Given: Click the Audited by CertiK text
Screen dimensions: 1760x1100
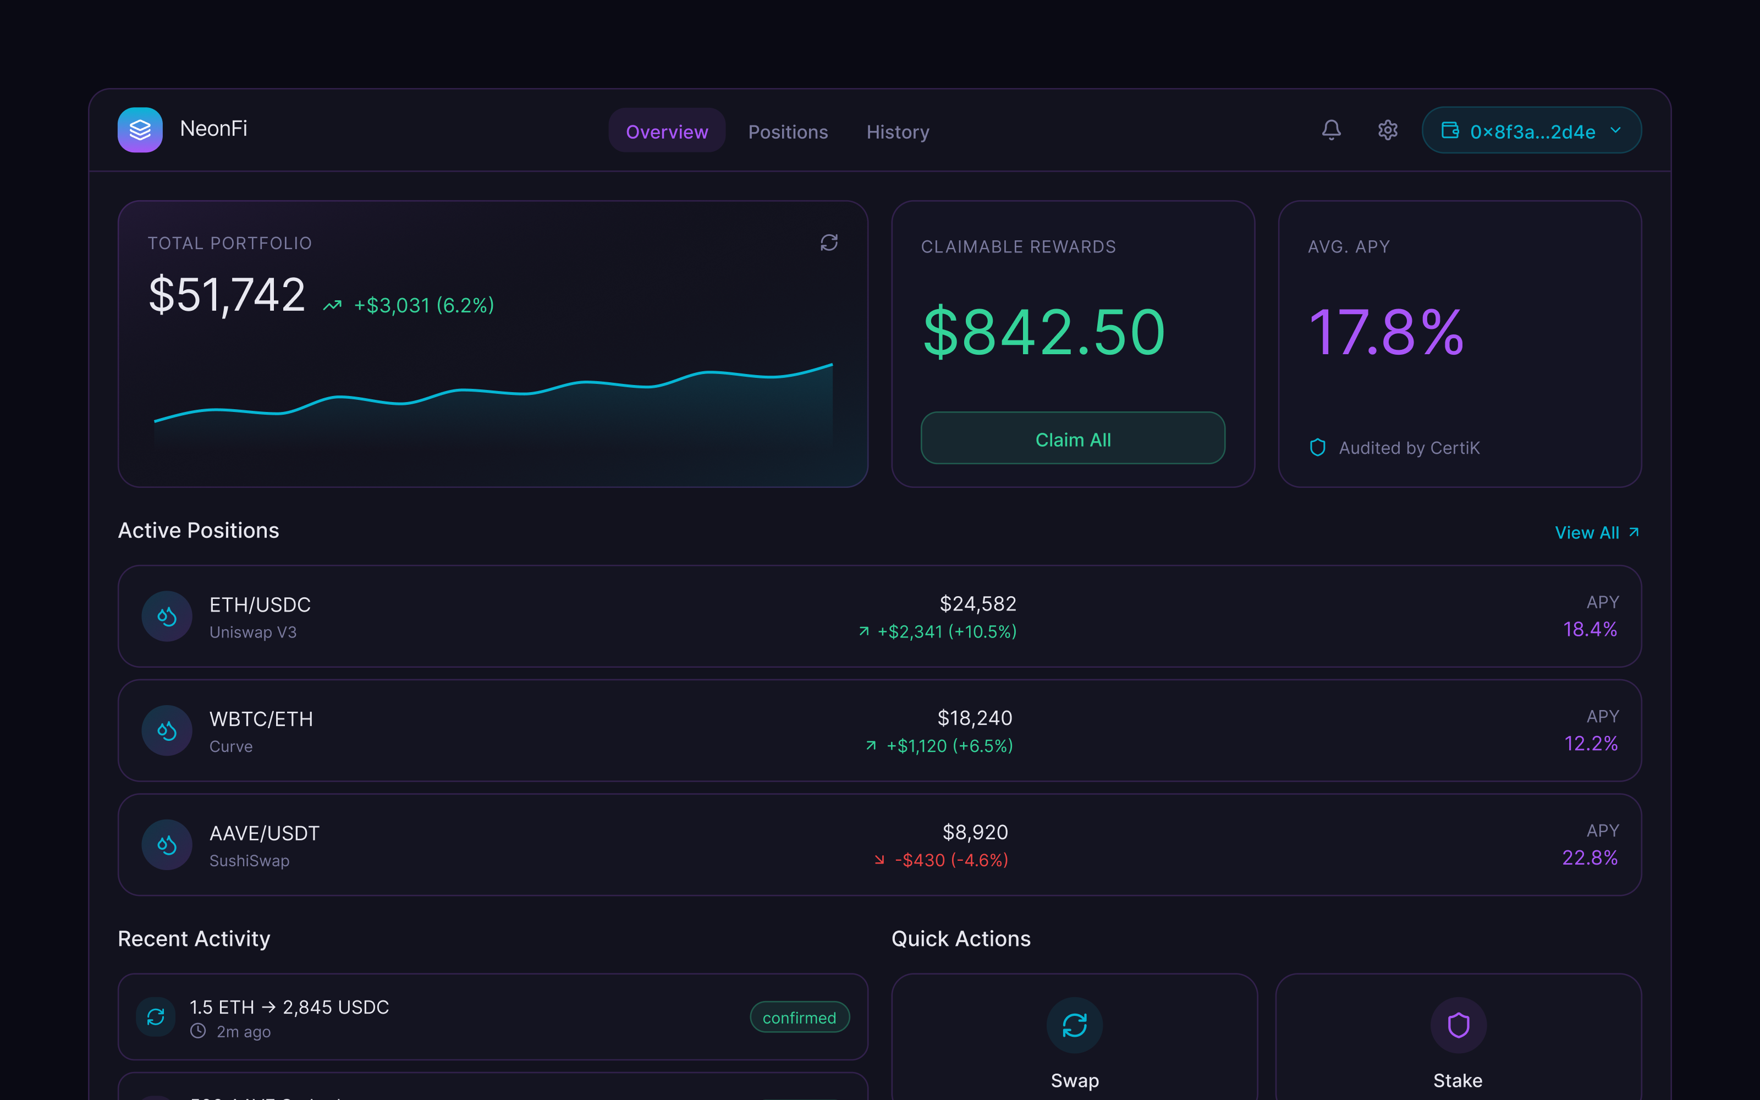Looking at the screenshot, I should [1409, 447].
